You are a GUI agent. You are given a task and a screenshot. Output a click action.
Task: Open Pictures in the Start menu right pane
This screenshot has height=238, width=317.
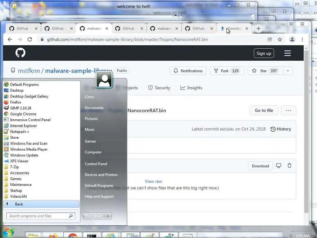(91, 119)
